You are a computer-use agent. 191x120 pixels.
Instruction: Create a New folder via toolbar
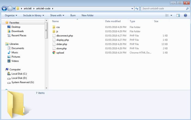[x=87, y=15]
